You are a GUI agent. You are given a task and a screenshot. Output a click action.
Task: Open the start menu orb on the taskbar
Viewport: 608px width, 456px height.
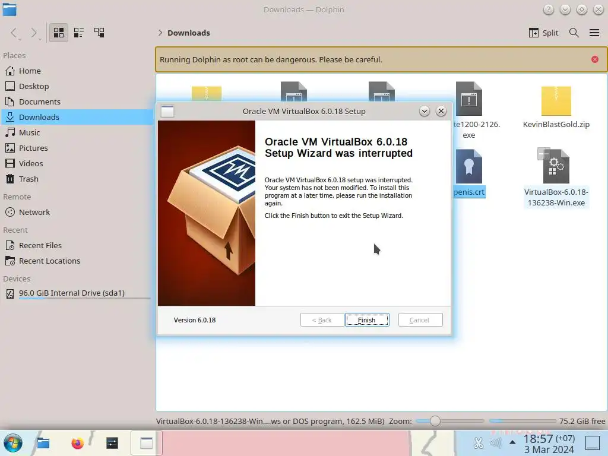coord(13,443)
